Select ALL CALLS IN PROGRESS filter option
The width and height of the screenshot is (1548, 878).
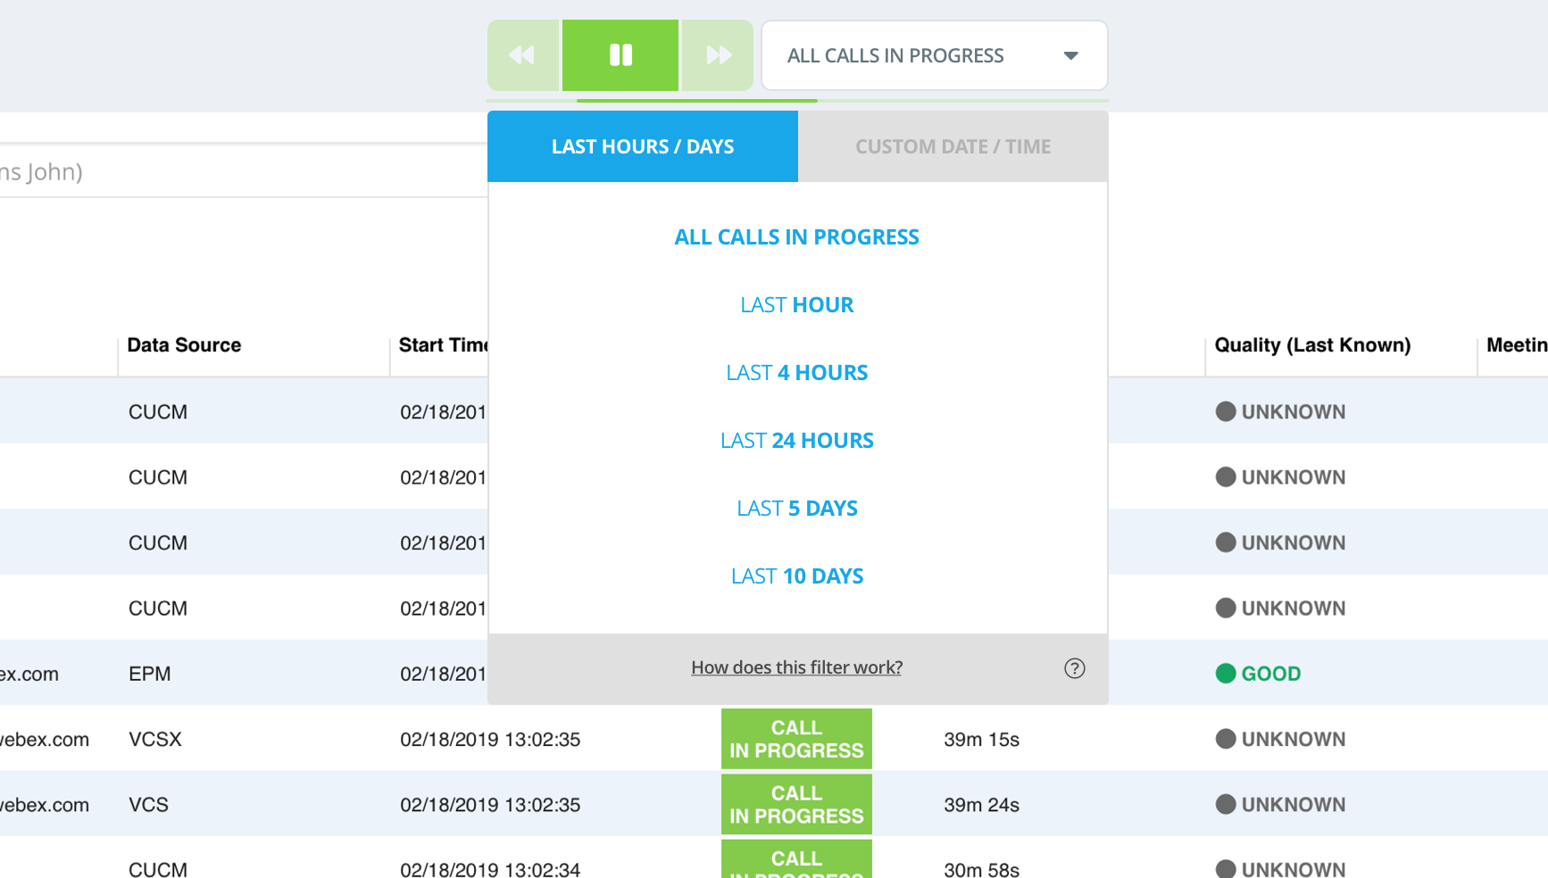pos(797,237)
